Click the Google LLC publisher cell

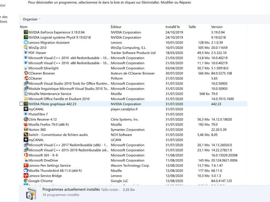[x=119, y=181]
